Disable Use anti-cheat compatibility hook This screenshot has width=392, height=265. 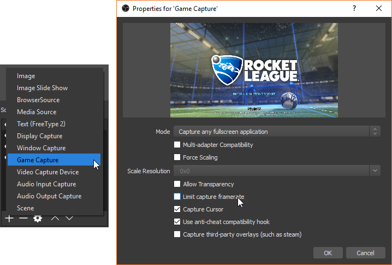[177, 222]
